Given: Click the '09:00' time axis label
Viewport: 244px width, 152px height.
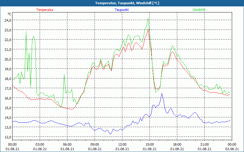Looking at the screenshot, I should tap(95, 145).
